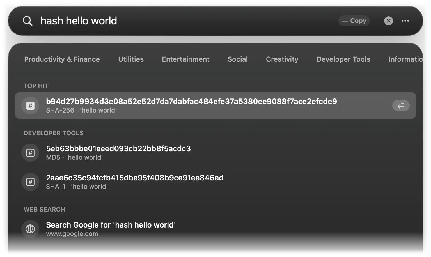Open the Developer Tools tab
The height and width of the screenshot is (257, 431).
[x=343, y=59]
